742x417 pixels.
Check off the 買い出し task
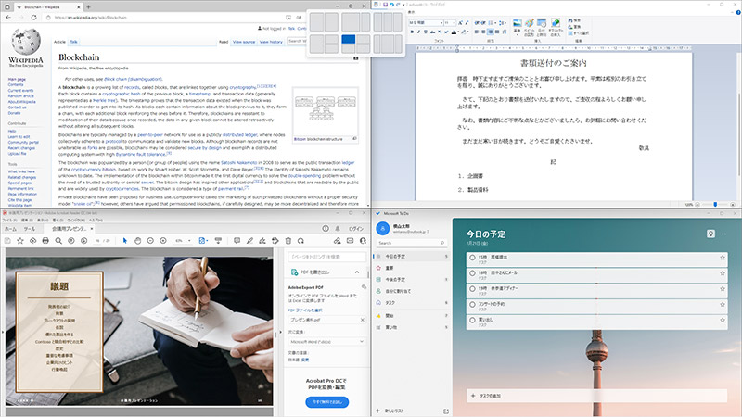pos(472,320)
